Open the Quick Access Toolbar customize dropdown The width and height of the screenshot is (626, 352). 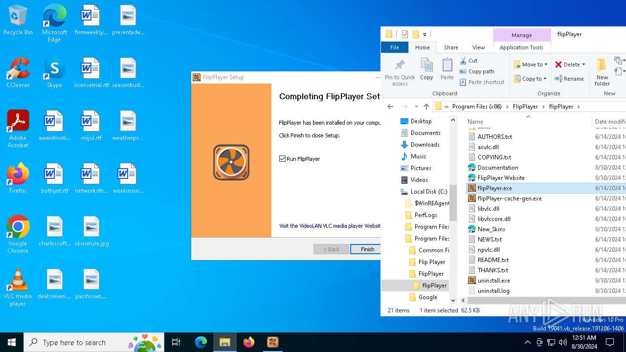pyautogui.click(x=425, y=34)
